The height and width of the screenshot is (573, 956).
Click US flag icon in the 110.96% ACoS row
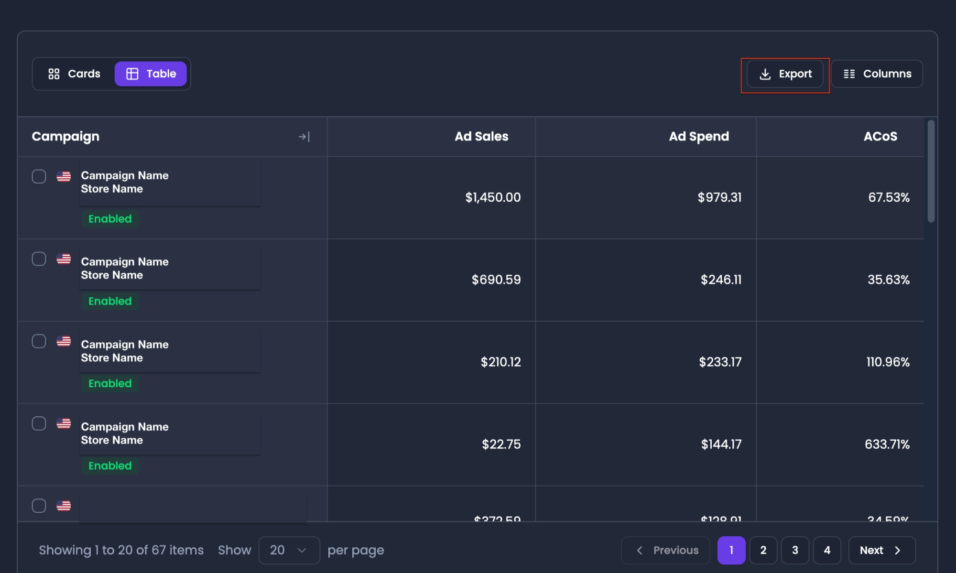(64, 341)
